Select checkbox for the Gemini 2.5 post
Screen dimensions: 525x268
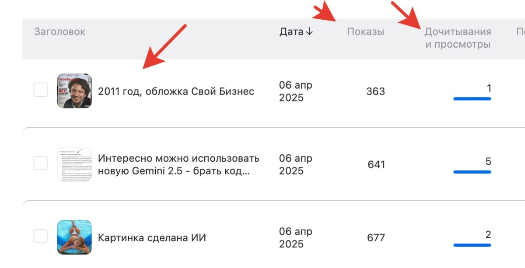41,163
